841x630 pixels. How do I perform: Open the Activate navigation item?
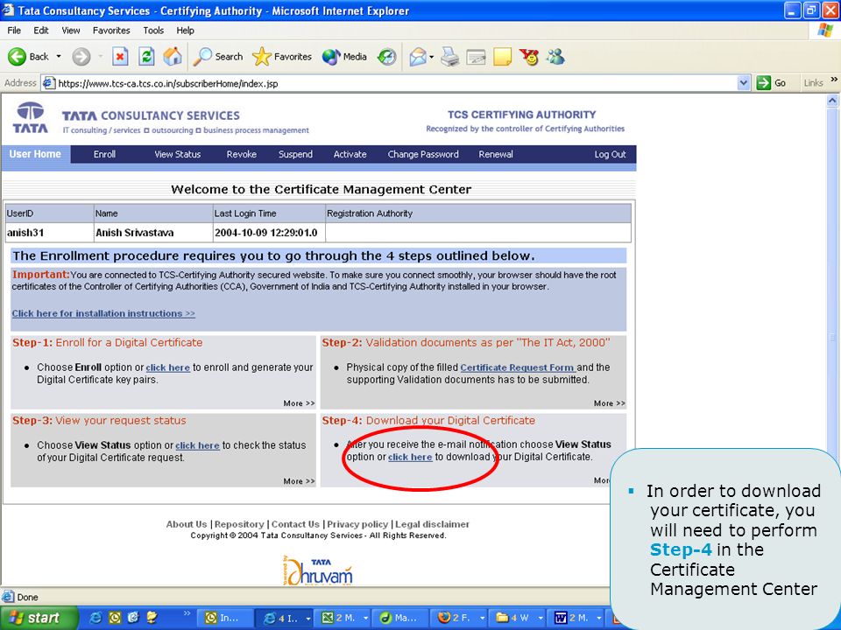tap(350, 154)
